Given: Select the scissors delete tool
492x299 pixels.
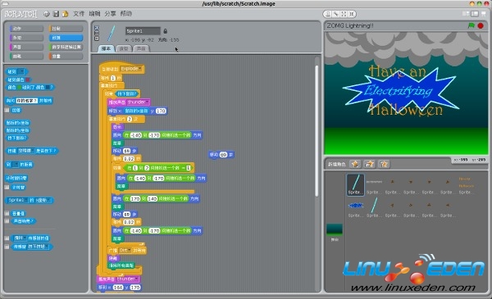Looking at the screenshot, I should tap(335, 14).
